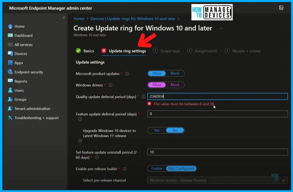
Task: Open the Select pre-release channel dropdown
Action: pyautogui.click(x=218, y=180)
